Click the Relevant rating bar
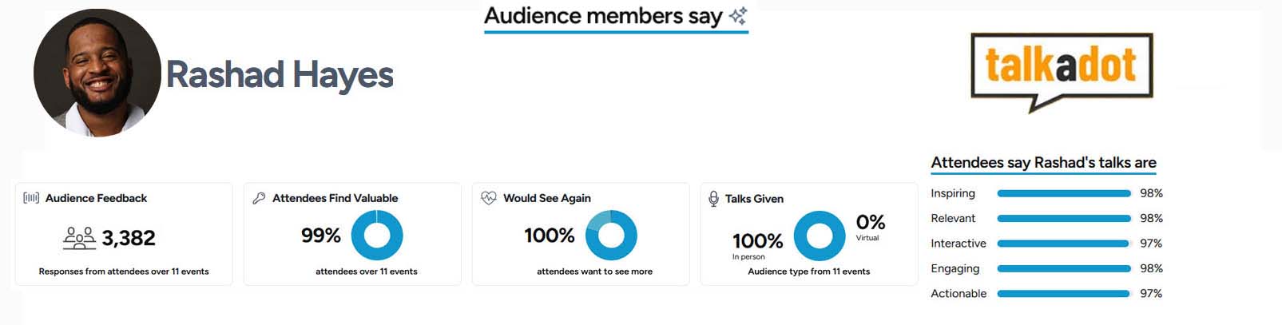Image resolution: width=1282 pixels, height=325 pixels. (1063, 219)
